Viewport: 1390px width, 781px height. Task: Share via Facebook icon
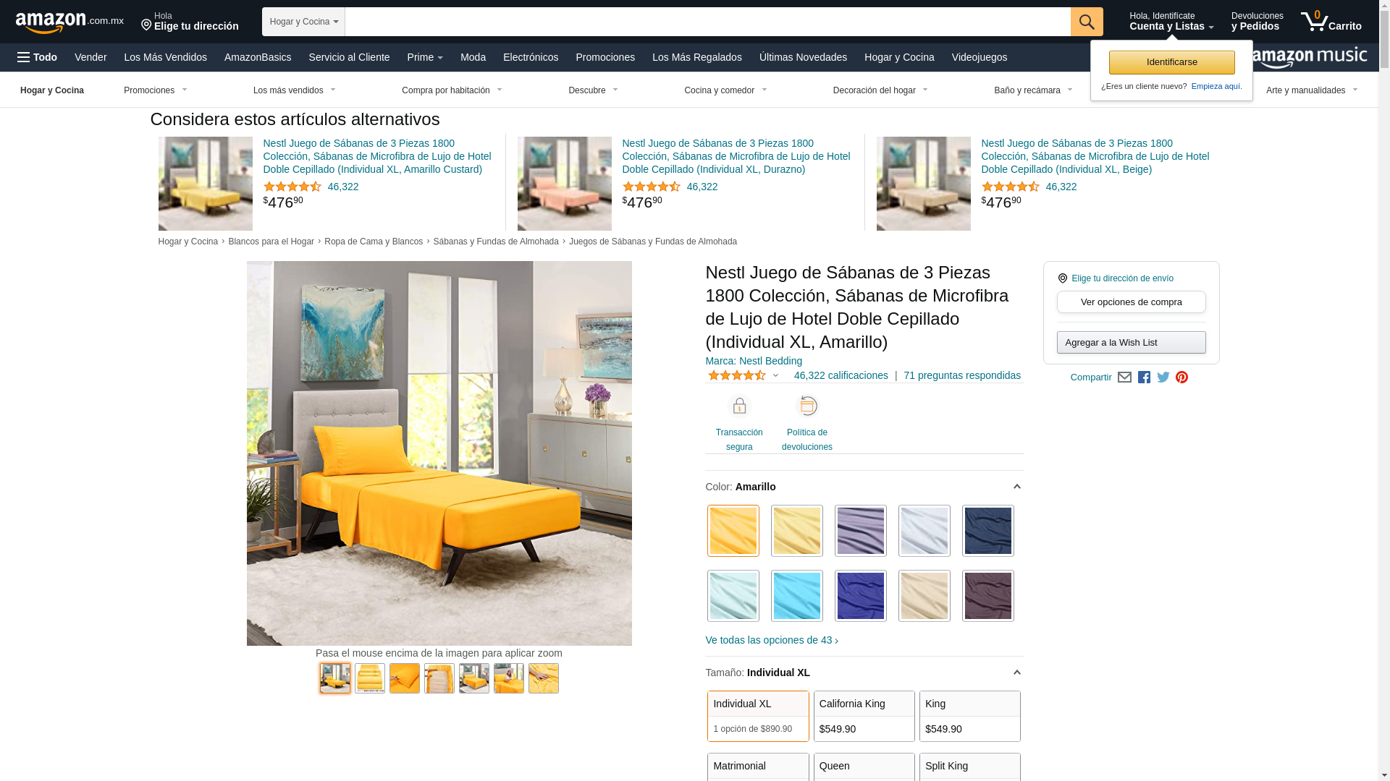click(x=1144, y=377)
